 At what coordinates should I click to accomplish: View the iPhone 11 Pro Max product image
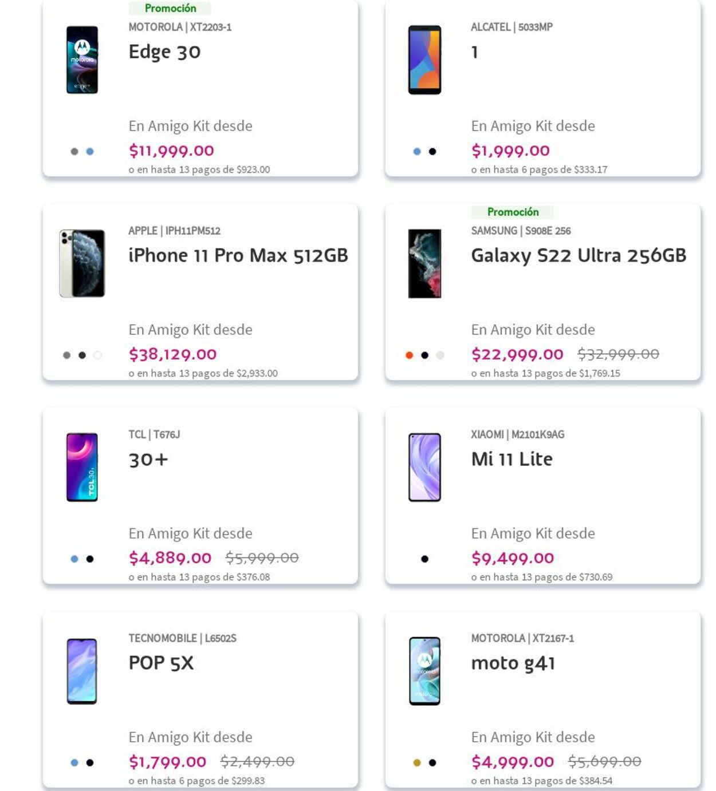[x=82, y=263]
